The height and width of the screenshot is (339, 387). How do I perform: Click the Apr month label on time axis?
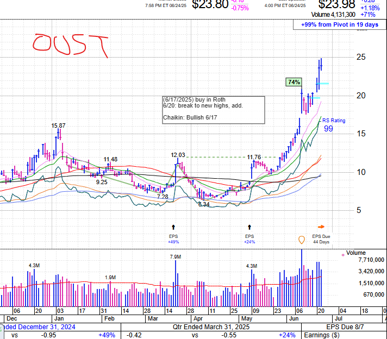(x=198, y=318)
